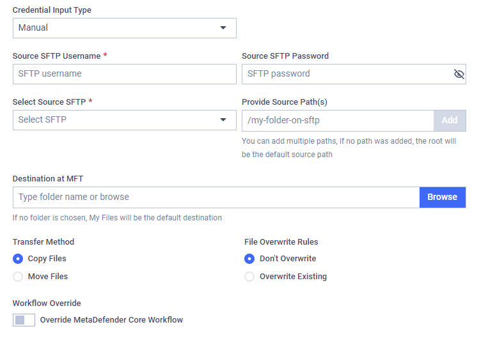Click the Add path button
This screenshot has width=479, height=352.
pos(450,121)
